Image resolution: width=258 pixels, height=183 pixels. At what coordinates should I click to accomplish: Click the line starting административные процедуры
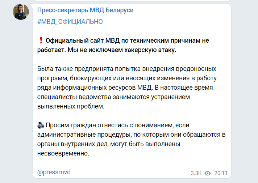[x=131, y=135]
